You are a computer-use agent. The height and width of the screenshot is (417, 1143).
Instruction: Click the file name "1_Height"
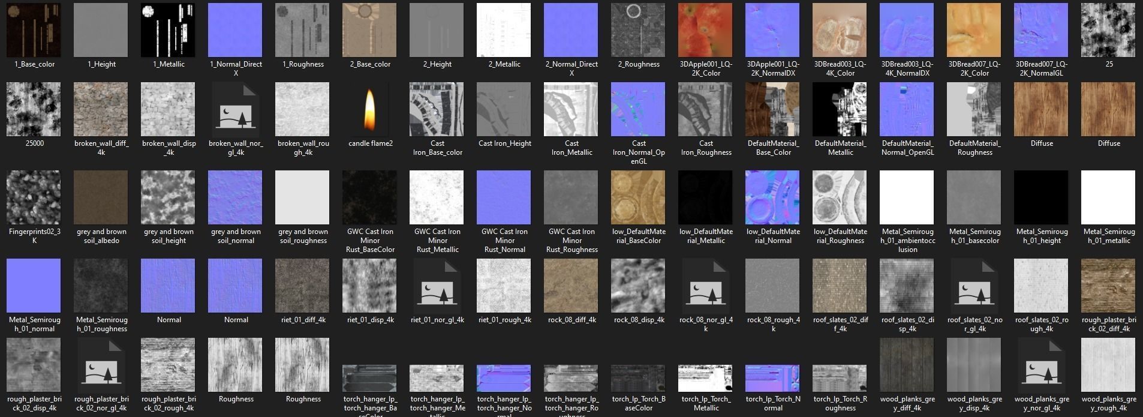tap(101, 64)
